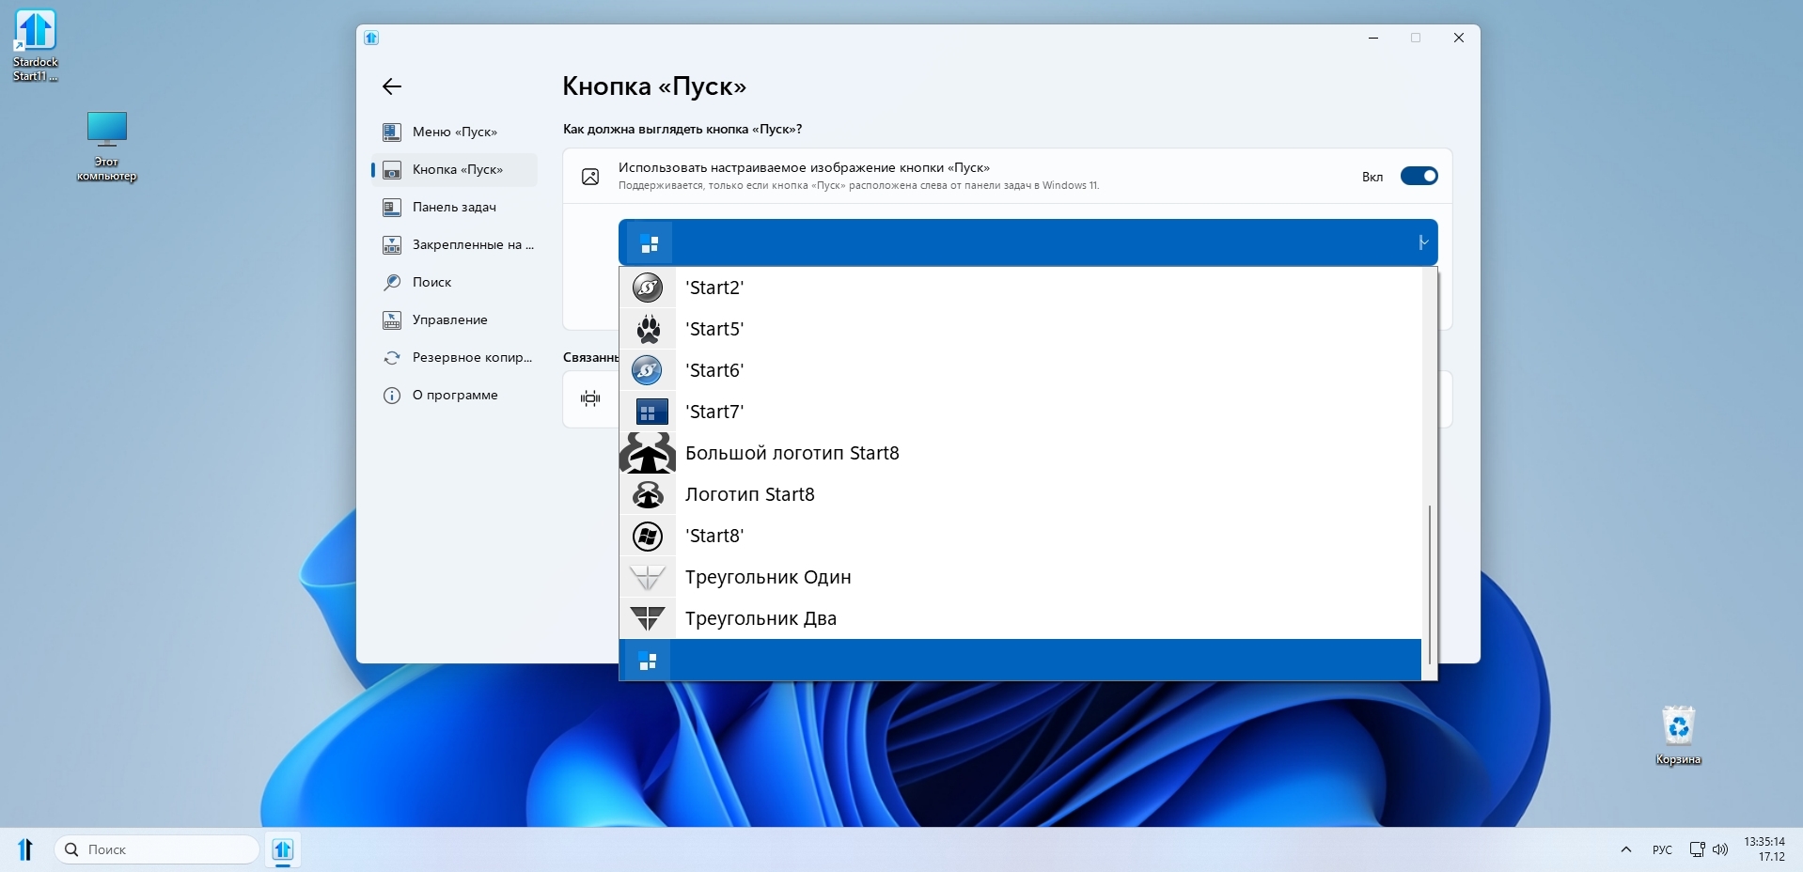Select Треугольник Два button image
Screen dimensions: 1803x872
(x=1020, y=618)
